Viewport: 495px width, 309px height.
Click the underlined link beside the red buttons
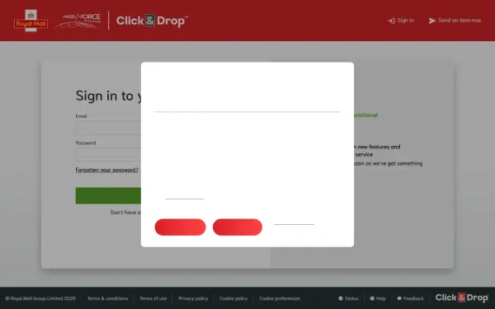click(294, 224)
